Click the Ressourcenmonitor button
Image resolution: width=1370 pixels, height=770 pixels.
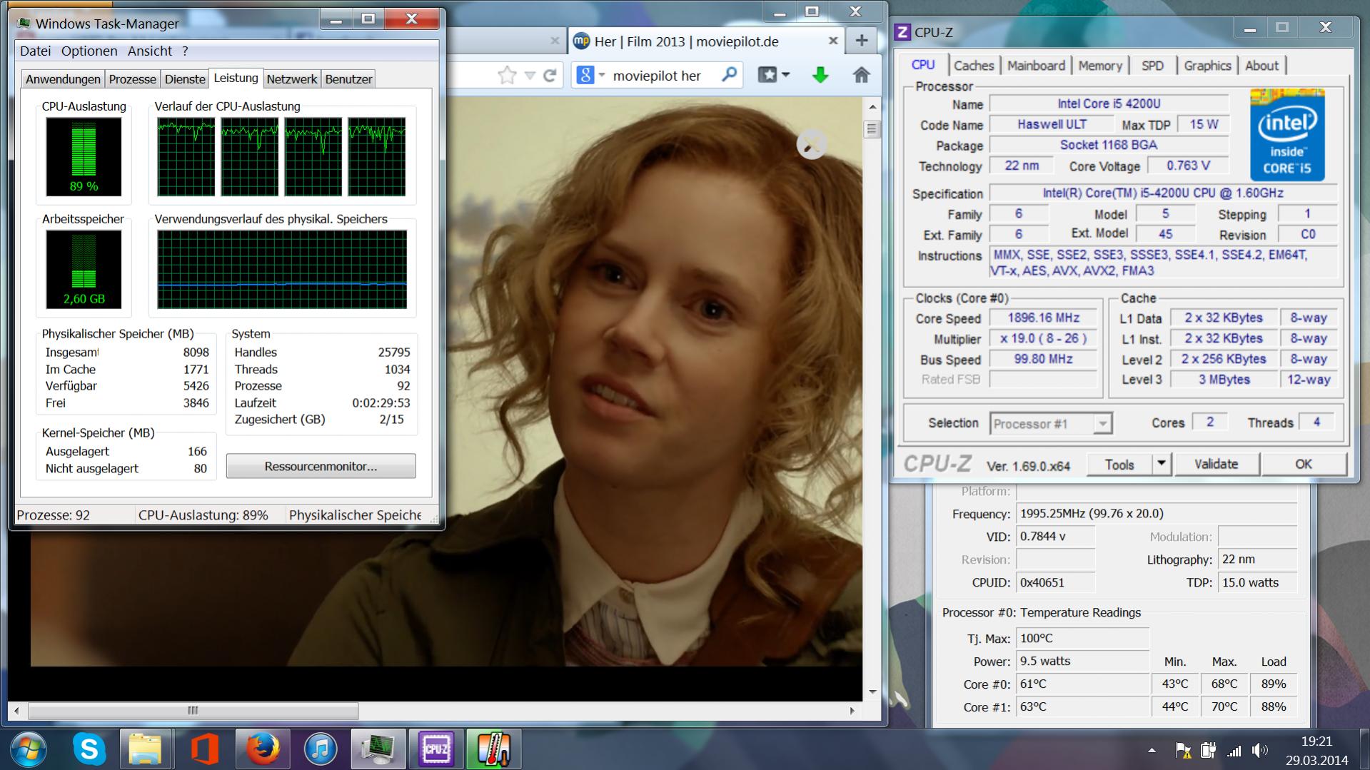click(321, 466)
